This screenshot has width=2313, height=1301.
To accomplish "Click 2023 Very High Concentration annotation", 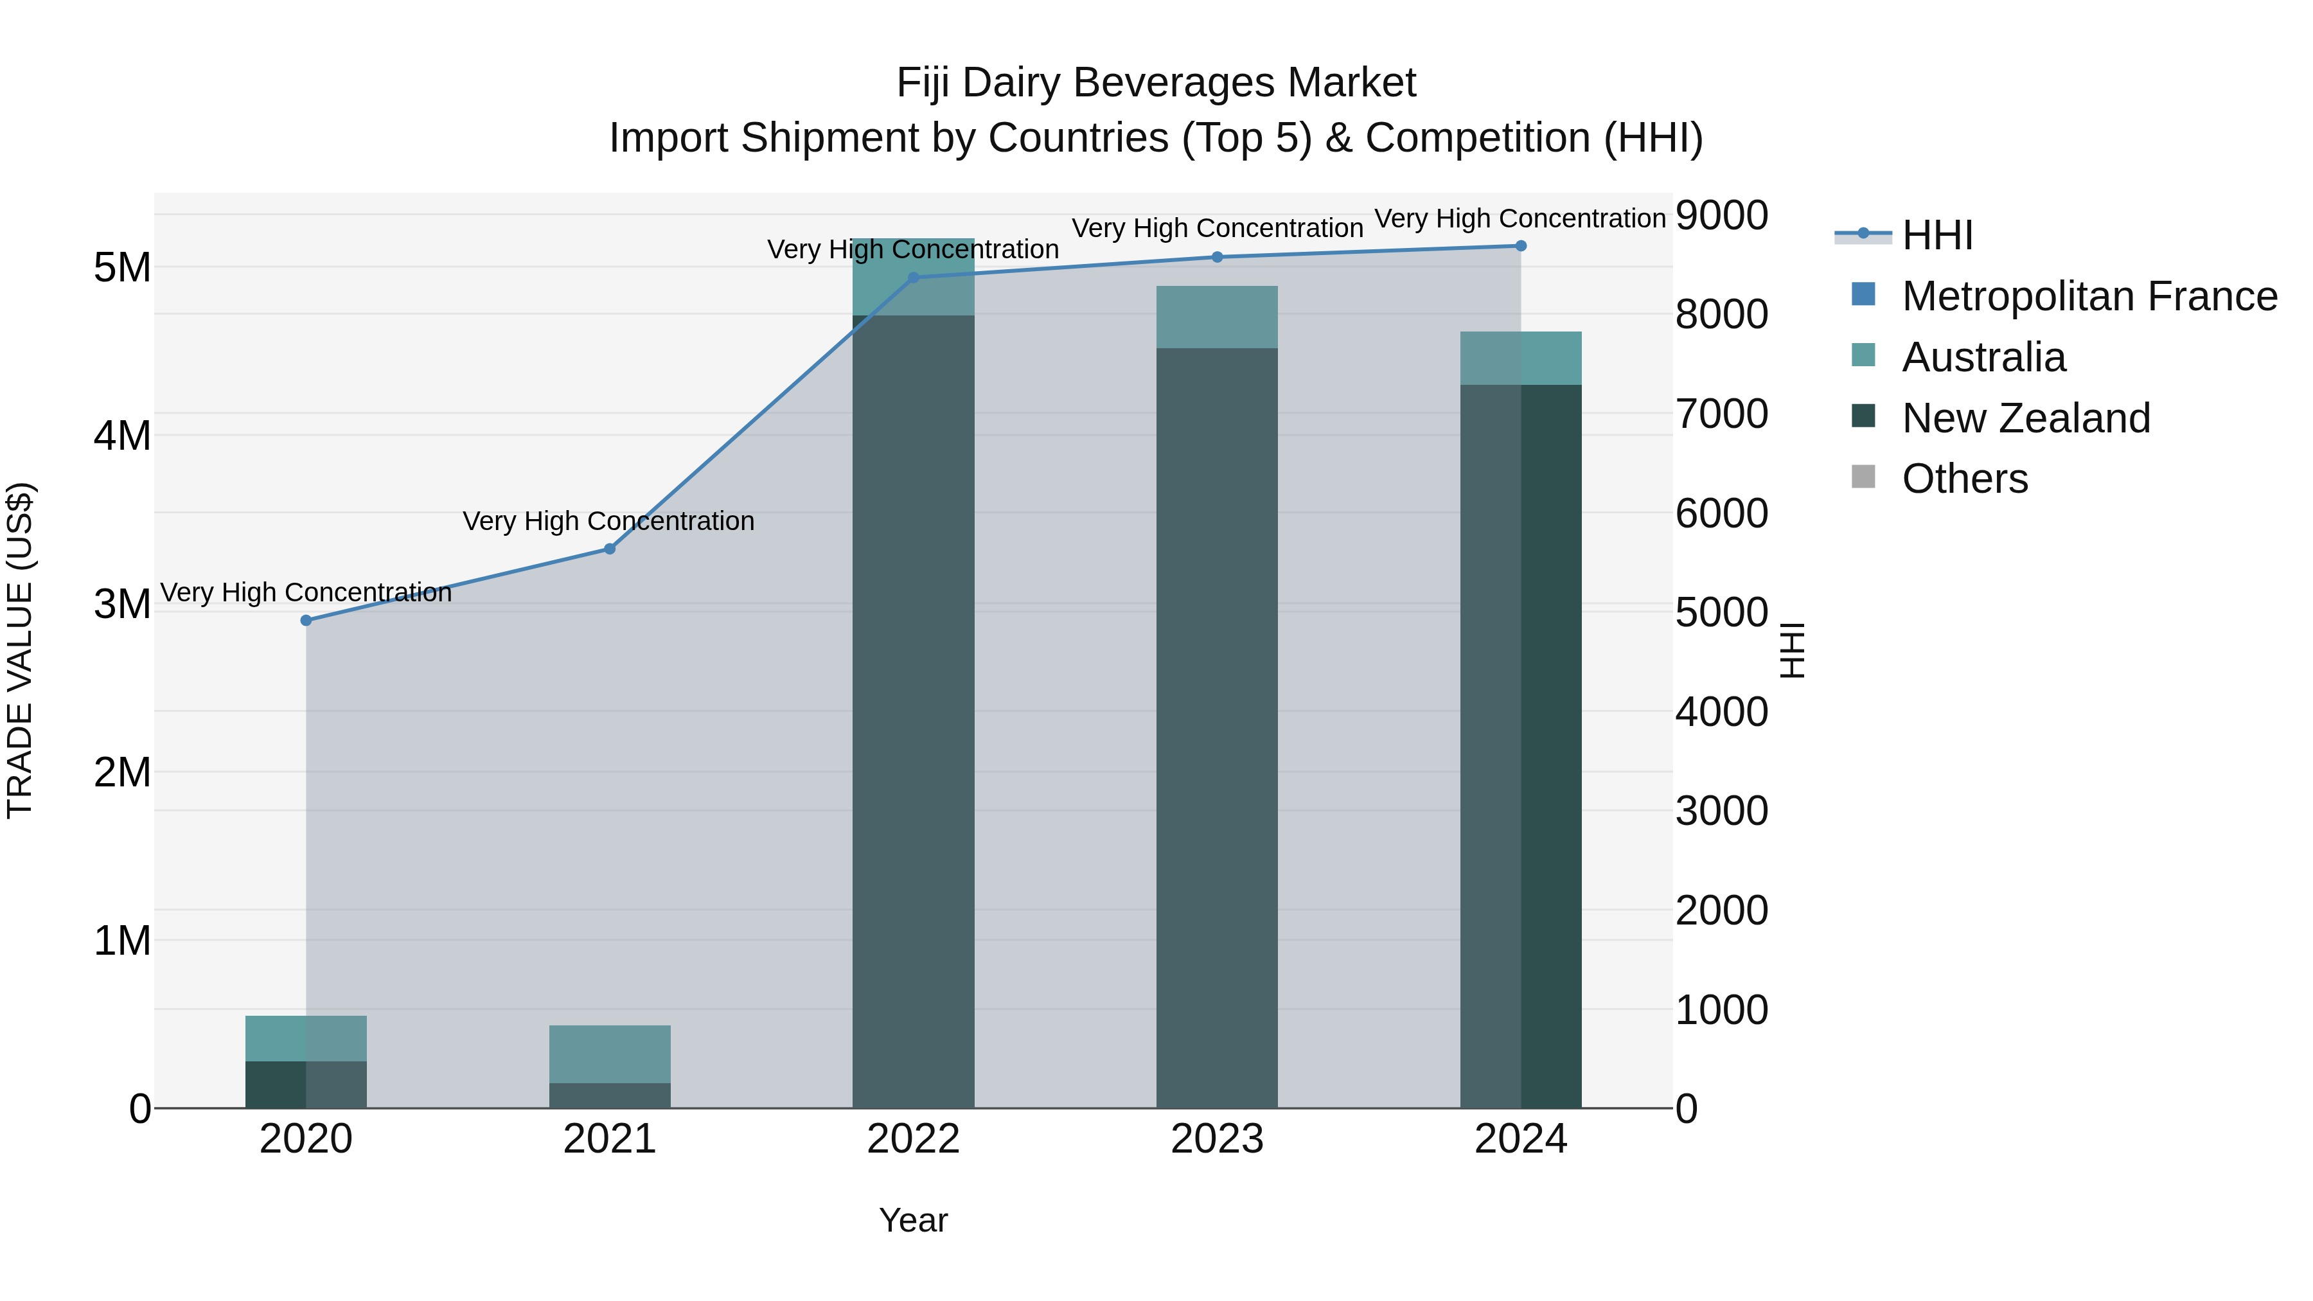I will (1218, 228).
